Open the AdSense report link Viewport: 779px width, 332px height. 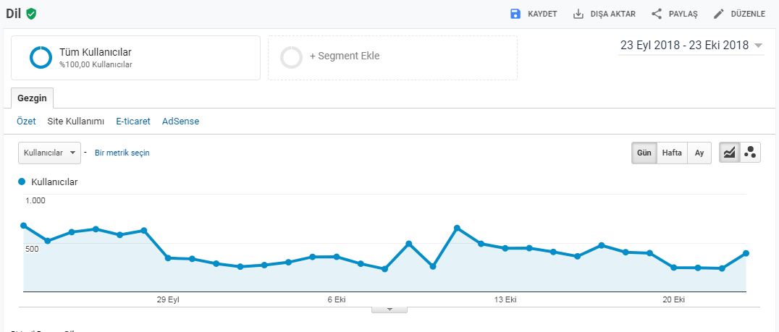click(180, 121)
